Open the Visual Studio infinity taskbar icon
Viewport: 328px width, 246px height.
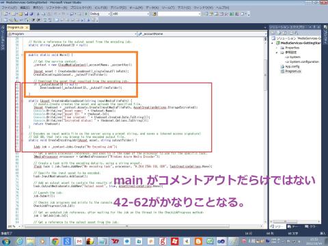coord(221,241)
